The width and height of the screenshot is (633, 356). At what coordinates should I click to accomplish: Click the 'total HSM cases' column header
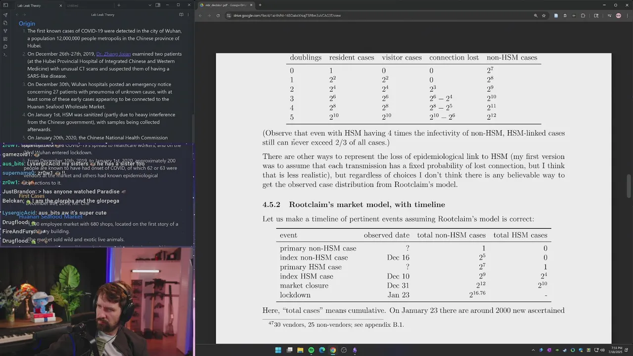tap(520, 235)
